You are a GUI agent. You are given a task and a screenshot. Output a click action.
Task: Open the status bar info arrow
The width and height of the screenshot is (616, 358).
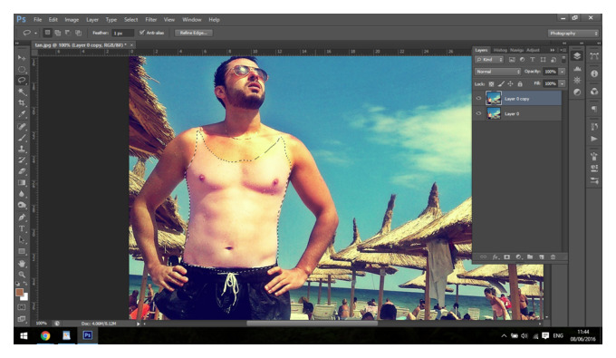coord(139,324)
